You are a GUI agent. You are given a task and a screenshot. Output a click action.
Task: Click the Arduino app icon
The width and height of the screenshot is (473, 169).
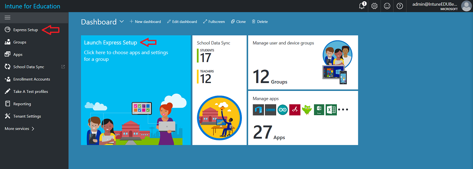(283, 110)
